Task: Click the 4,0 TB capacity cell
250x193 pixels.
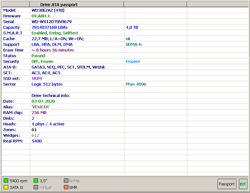Action: (x=132, y=27)
